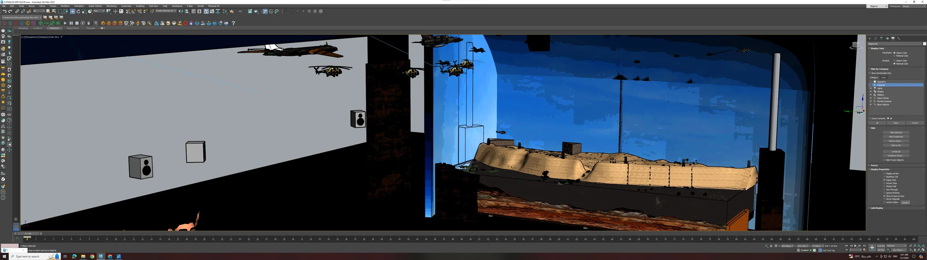
Task: Click the time slider handle at frame 0
Action: (28, 234)
